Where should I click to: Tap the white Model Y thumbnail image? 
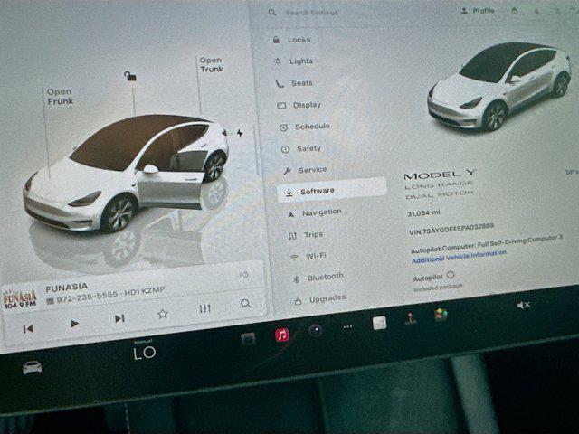point(498,87)
